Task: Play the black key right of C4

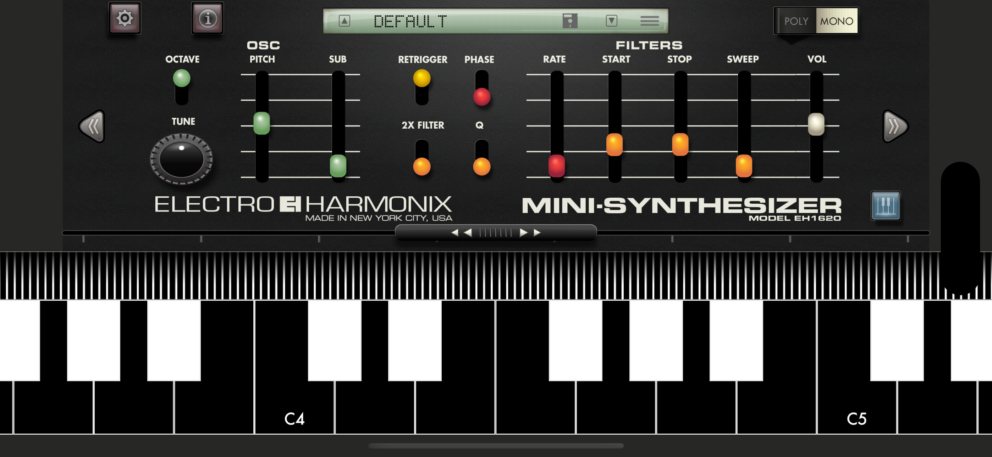Action: (x=335, y=340)
